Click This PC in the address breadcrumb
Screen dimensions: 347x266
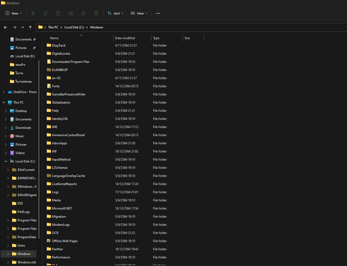(x=53, y=27)
